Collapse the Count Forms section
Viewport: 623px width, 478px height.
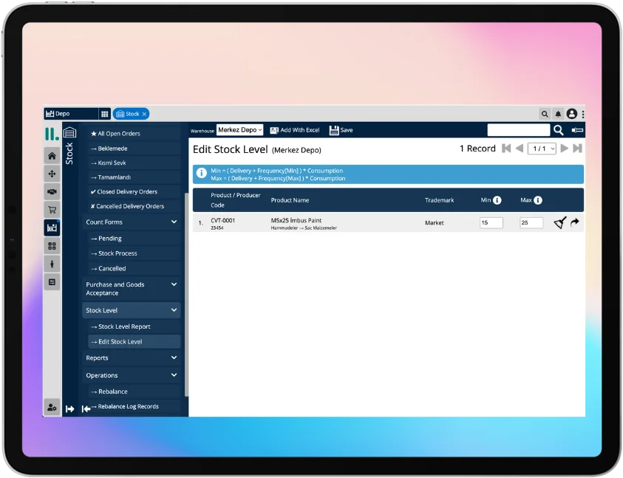[174, 222]
